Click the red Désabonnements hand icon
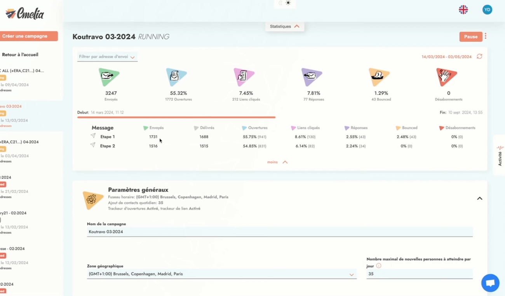The height and width of the screenshot is (296, 505). pyautogui.click(x=446, y=77)
